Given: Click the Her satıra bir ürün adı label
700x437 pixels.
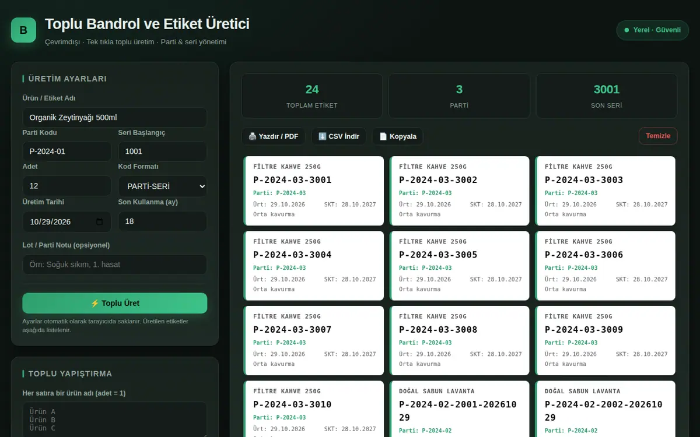Looking at the screenshot, I should [74, 393].
